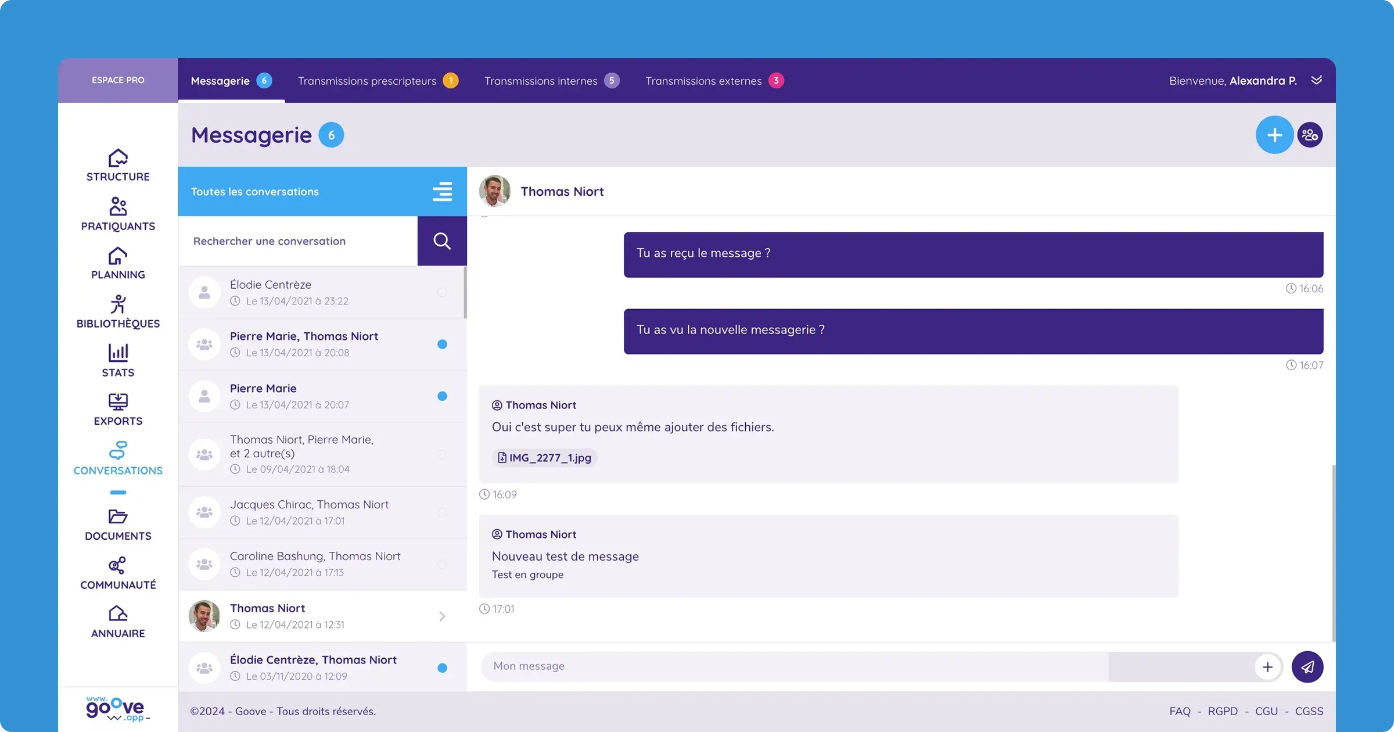Viewport: 1394px width, 732px height.
Task: Open the Communauté section
Action: (x=117, y=572)
